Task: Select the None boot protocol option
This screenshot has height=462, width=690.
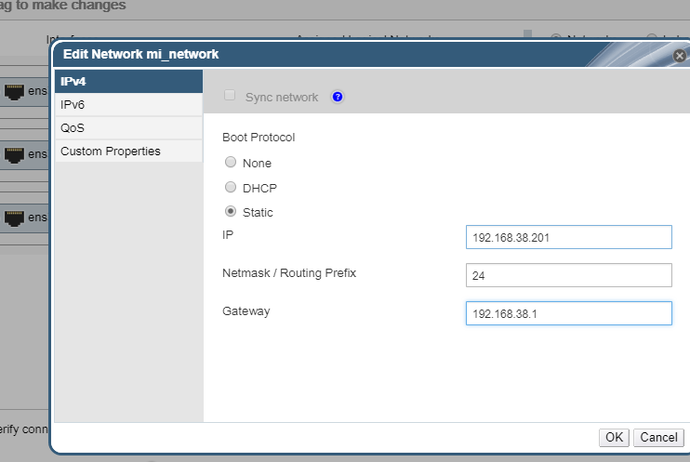Action: [231, 162]
